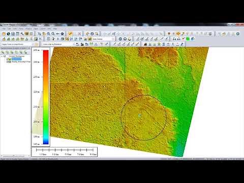244x183 pixels.
Task: Click the distance scale bar on the map
Action: (65, 151)
